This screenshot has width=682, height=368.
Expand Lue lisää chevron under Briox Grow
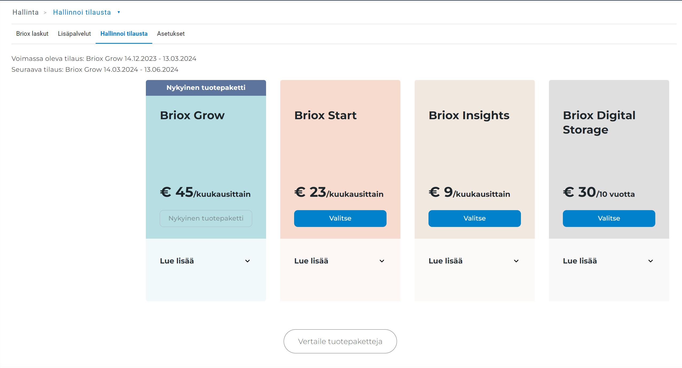[247, 261]
